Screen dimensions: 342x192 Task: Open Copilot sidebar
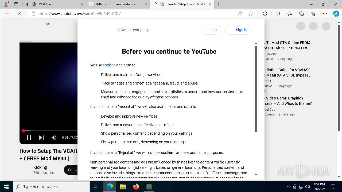(x=336, y=14)
